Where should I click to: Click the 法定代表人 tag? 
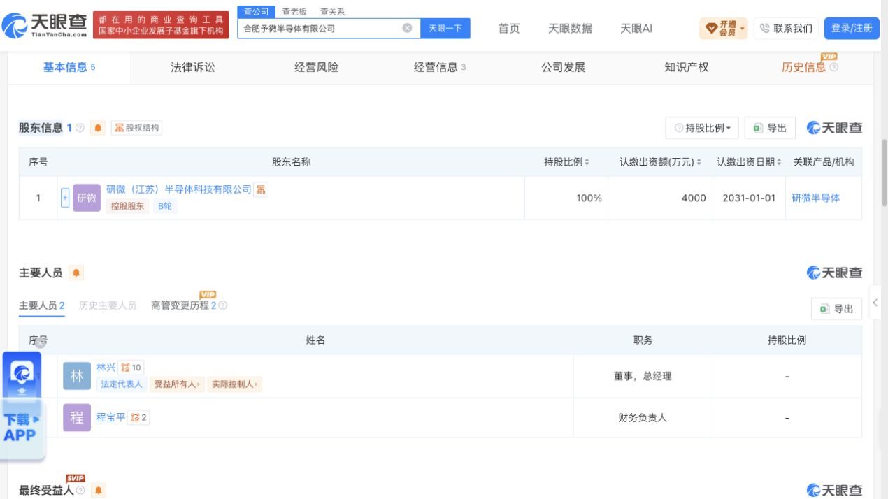click(121, 384)
